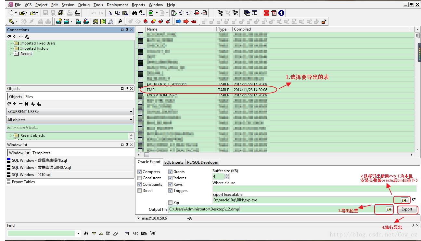Image resolution: width=421 pixels, height=241 pixels.
Task: Click the folder icon beside Output file
Action: [x=389, y=209]
